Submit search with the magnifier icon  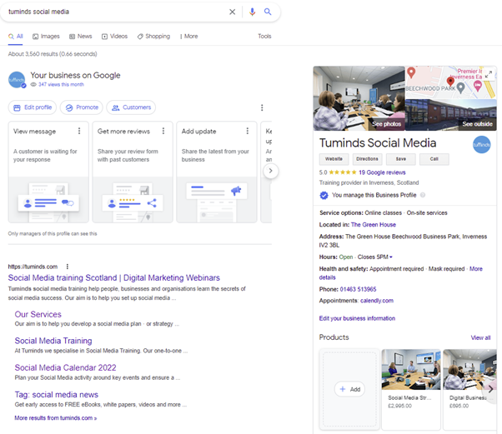click(x=268, y=12)
